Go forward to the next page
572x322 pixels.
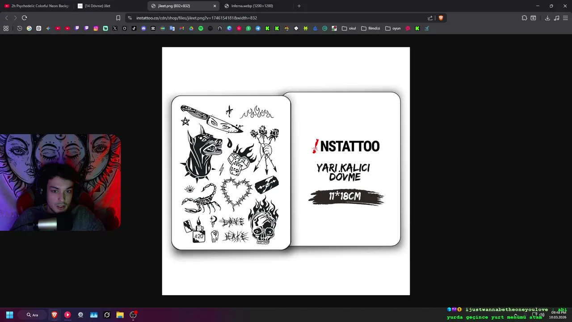pyautogui.click(x=15, y=18)
